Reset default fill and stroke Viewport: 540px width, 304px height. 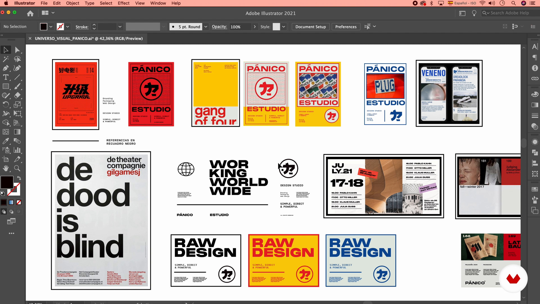pos(2,193)
